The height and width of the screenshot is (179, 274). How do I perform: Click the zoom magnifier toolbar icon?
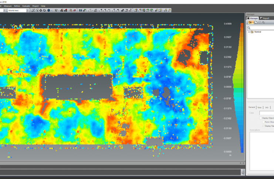33,10
